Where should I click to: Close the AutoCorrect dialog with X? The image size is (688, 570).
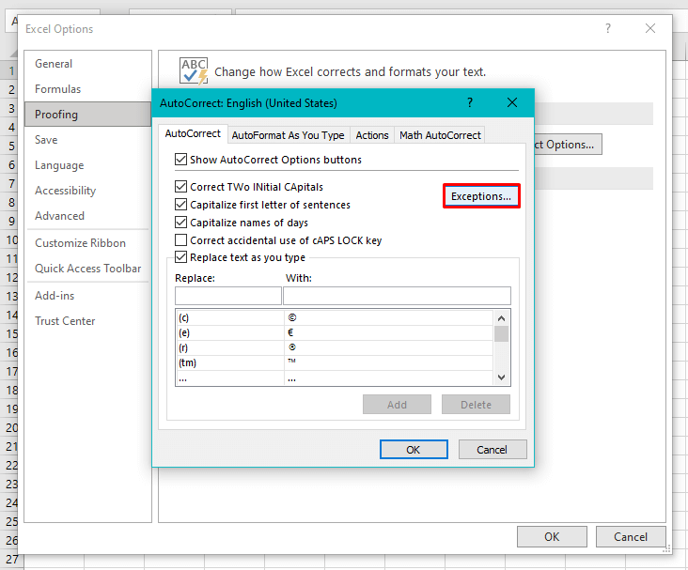pyautogui.click(x=512, y=102)
